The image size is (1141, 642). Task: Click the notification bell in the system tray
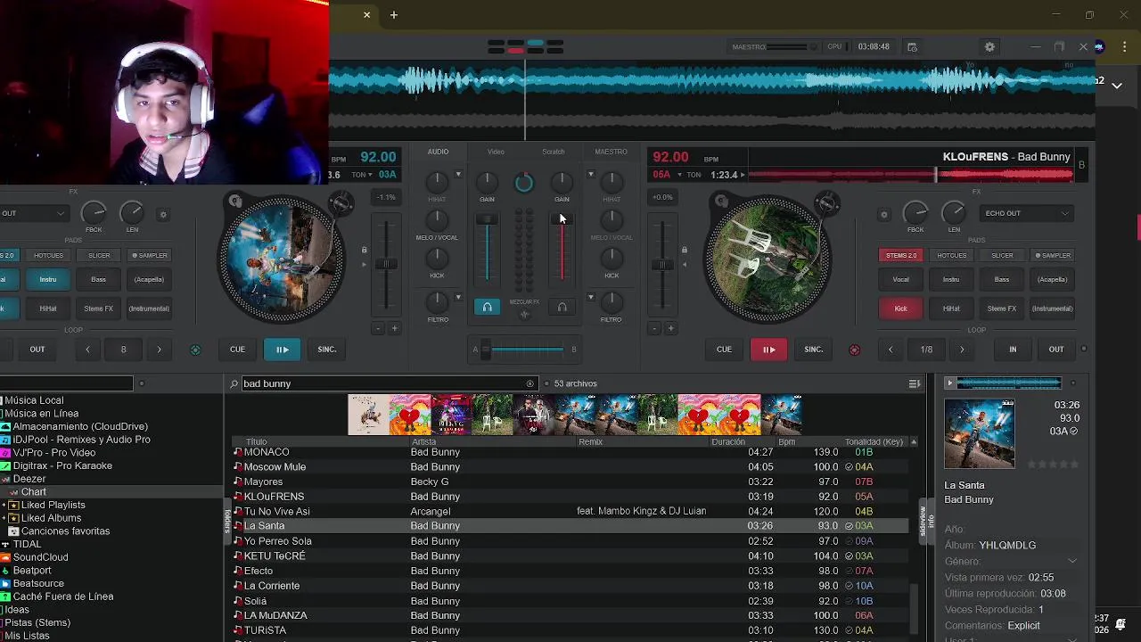tap(1120, 623)
